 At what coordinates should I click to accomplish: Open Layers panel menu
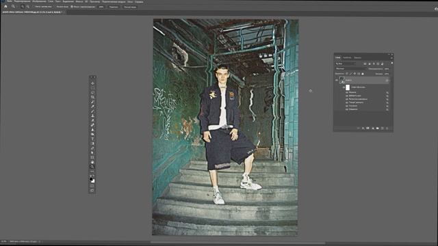391,57
